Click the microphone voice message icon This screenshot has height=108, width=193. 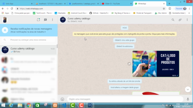[188, 99]
